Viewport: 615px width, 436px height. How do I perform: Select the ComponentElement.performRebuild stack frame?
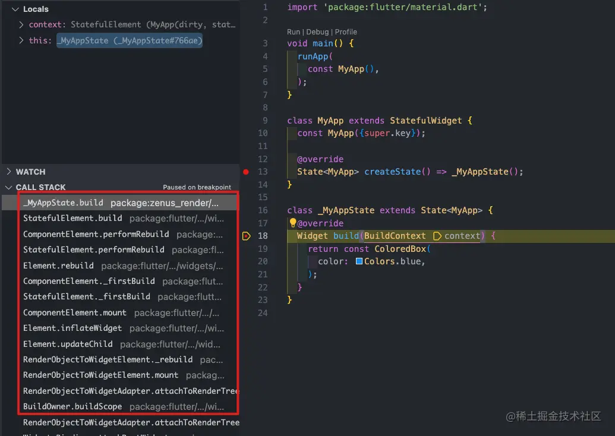[121, 234]
